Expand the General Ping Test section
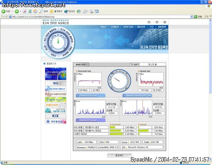 point(91,95)
